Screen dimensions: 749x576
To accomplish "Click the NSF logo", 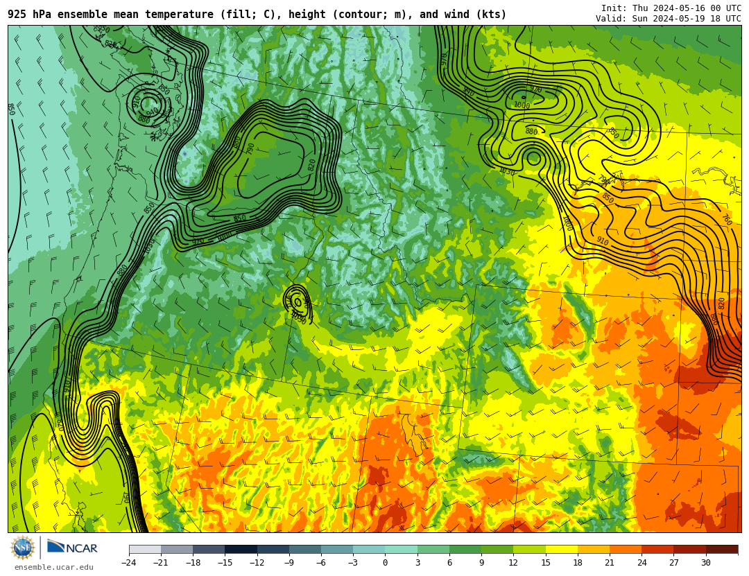I will (23, 548).
